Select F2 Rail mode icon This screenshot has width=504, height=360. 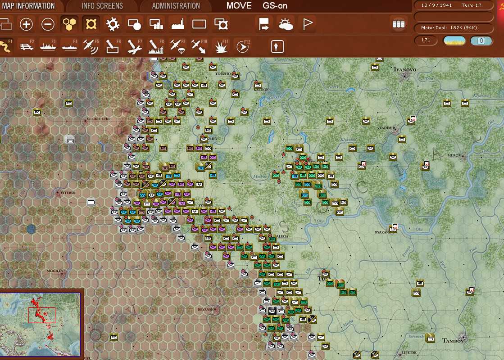click(27, 46)
